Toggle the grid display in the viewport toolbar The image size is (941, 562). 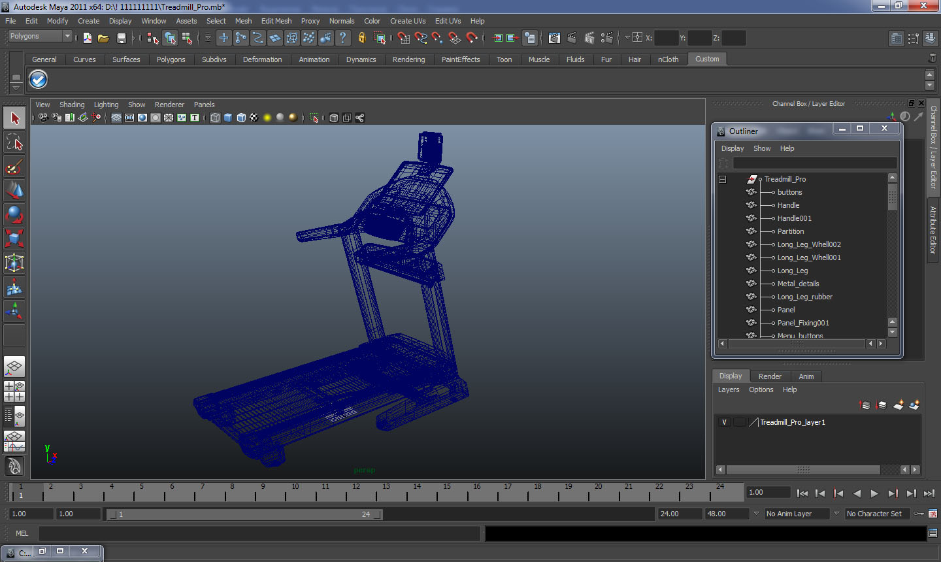[116, 118]
